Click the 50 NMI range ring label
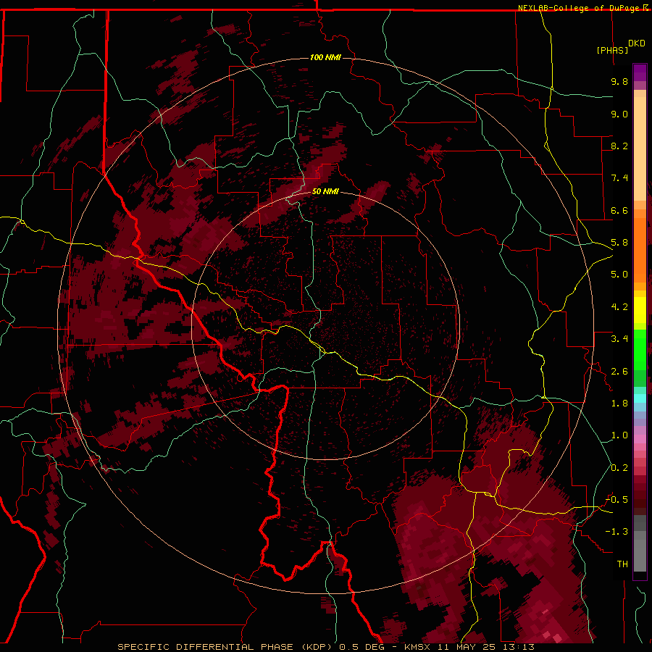 [325, 192]
